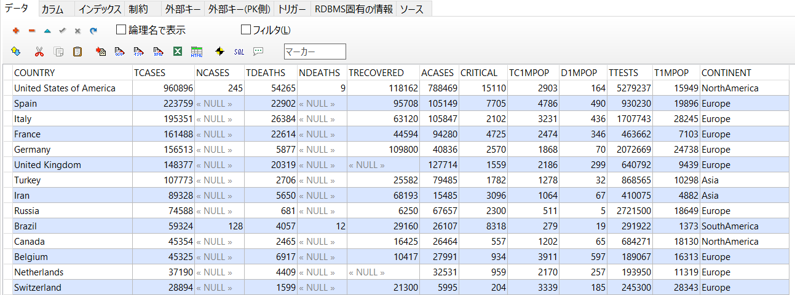Click France's ACASES value 94280
Screen dimensions: 795x295
tap(439, 134)
